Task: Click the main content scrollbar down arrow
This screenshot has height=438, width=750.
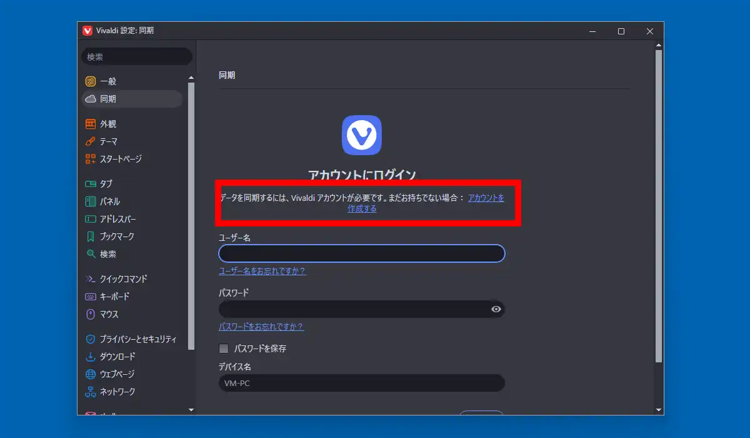Action: [658, 410]
